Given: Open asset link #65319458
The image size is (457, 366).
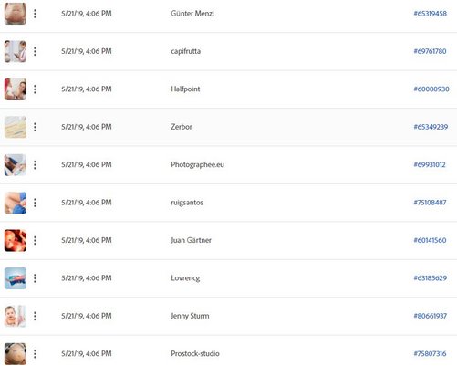Looking at the screenshot, I should 430,14.
